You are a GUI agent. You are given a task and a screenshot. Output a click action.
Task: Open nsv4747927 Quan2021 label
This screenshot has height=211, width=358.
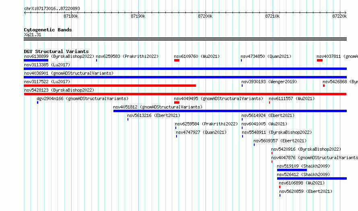[x=201, y=132]
